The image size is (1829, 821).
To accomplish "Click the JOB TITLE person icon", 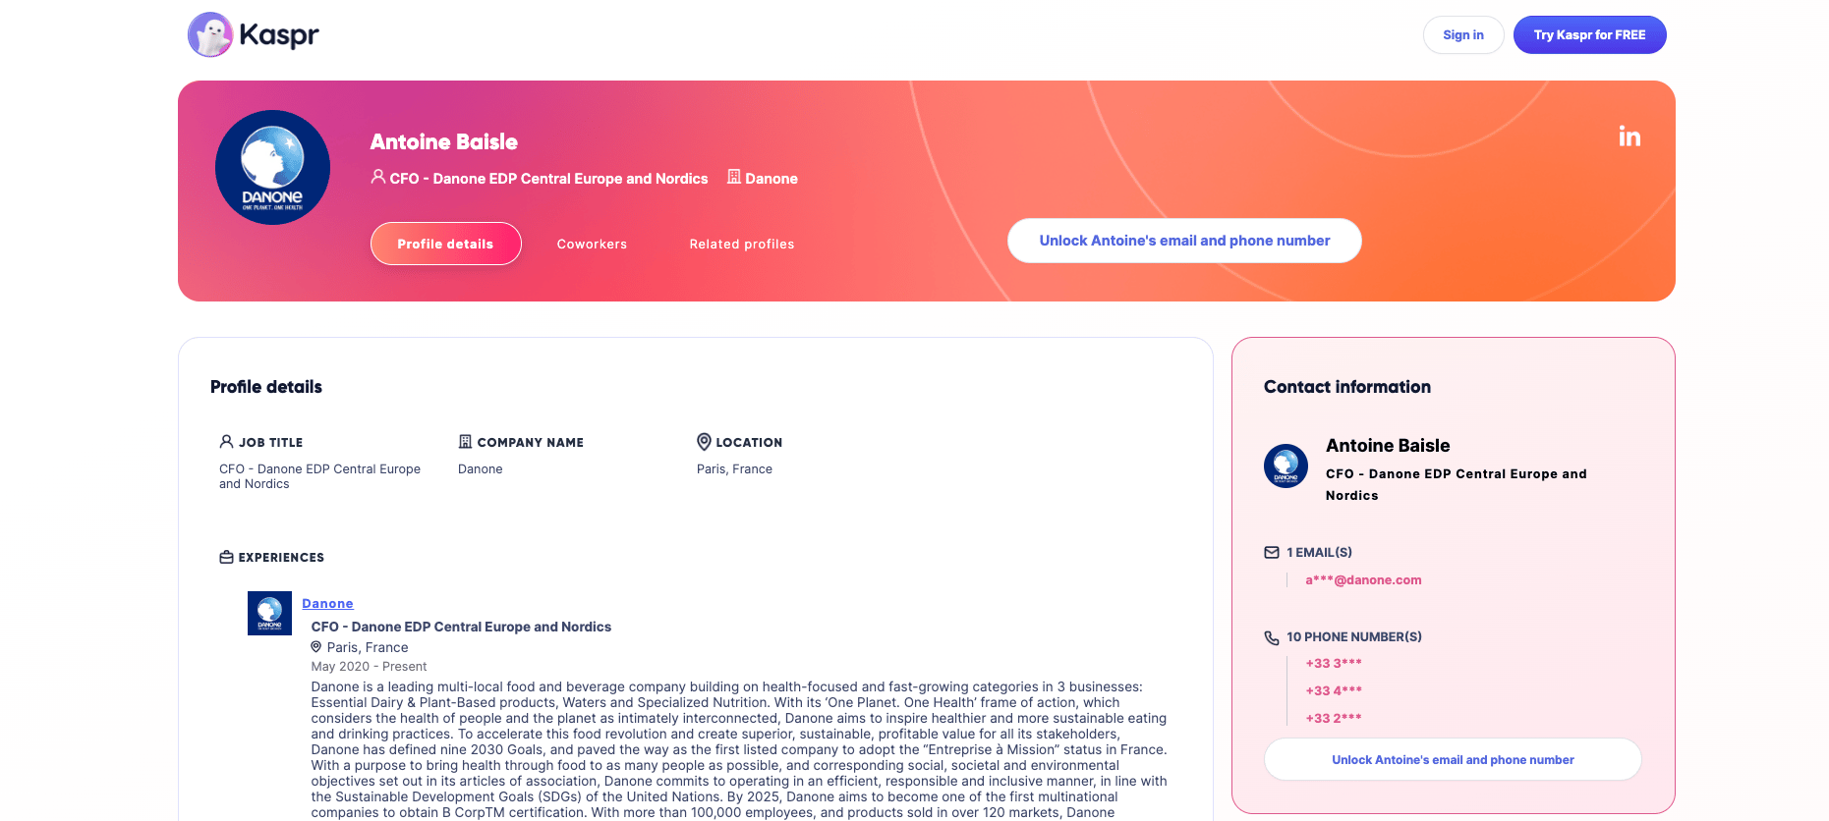I will coord(226,442).
